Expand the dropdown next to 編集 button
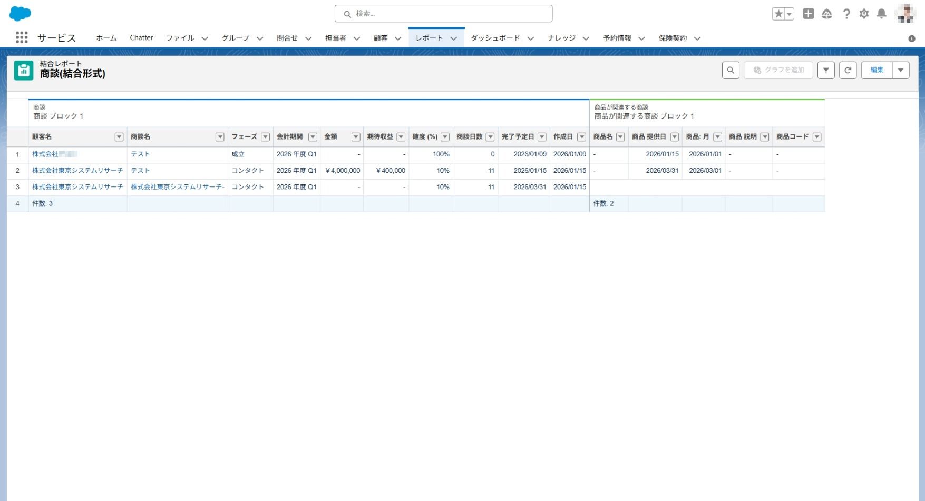This screenshot has height=501, width=925. tap(901, 70)
